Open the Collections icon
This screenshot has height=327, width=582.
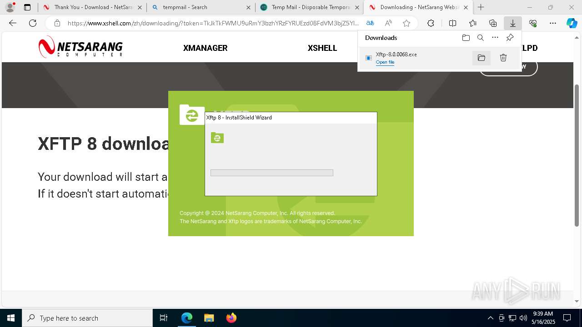493,23
